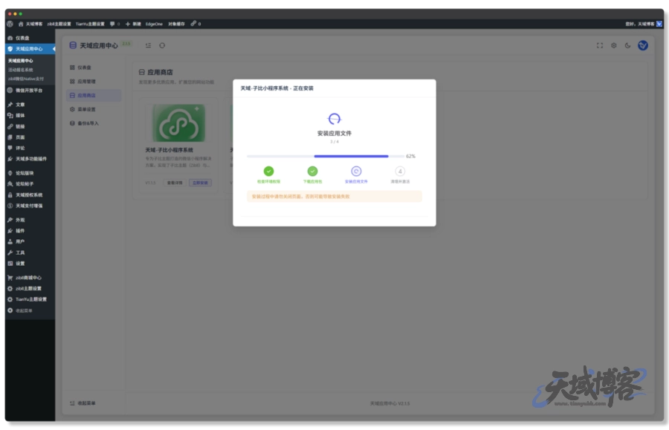Open 天域多功能插件 menu
Screen dimensions: 669x430
[30, 159]
